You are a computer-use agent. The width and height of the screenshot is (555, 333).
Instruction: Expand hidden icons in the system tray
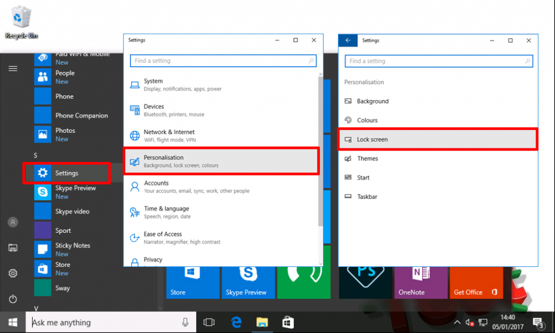(457, 322)
